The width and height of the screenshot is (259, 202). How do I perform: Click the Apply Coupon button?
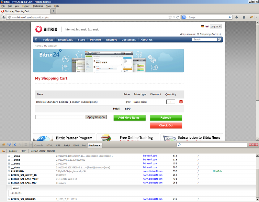[x=96, y=117]
